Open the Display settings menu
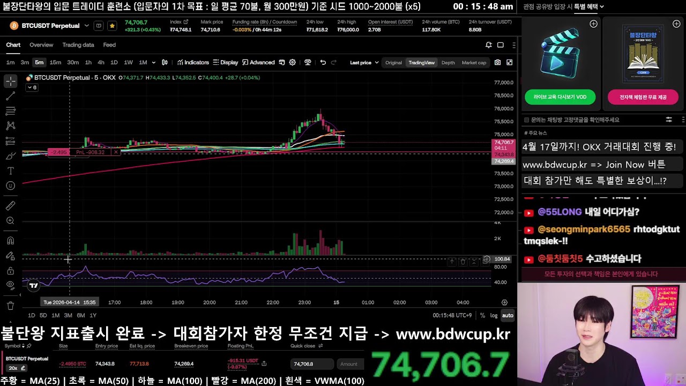The height and width of the screenshot is (386, 686). point(226,62)
